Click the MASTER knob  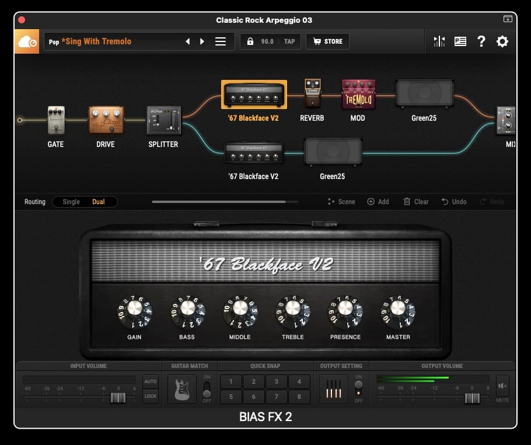click(398, 311)
